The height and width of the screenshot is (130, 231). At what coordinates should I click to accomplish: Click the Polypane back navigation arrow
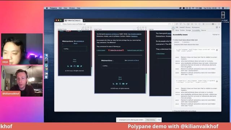(56, 24)
